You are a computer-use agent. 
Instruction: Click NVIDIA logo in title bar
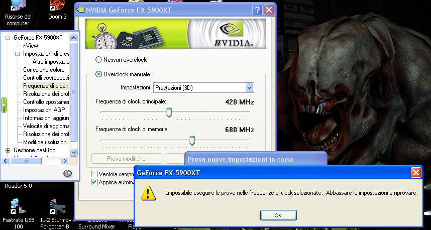point(80,10)
